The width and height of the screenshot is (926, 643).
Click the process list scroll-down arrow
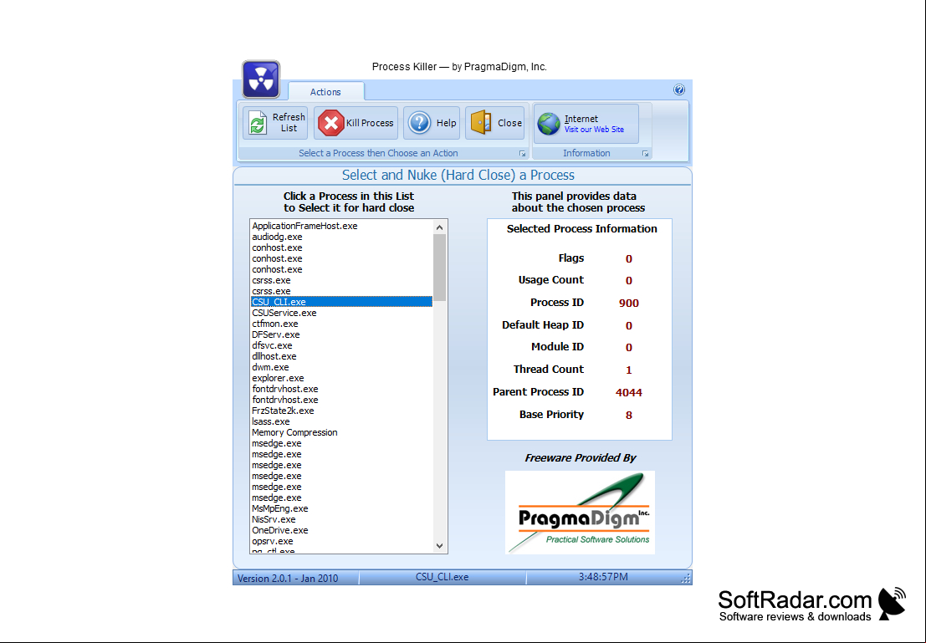(x=439, y=545)
